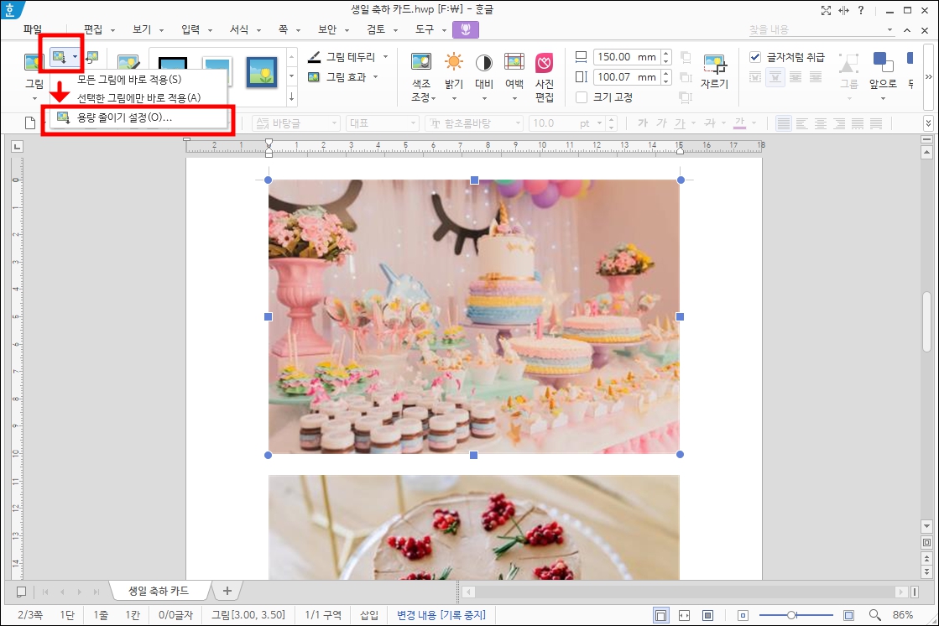
Task: Click the 자르기 crop tool
Action: click(x=714, y=72)
